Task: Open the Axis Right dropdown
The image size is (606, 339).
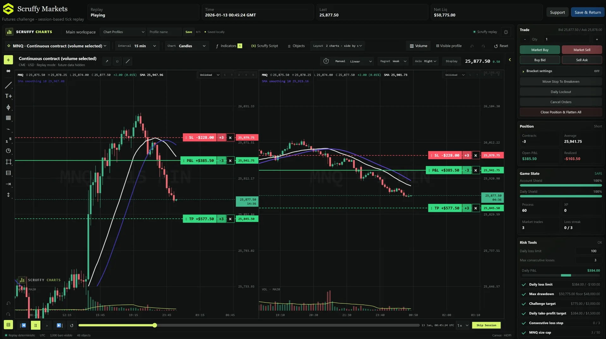Action: 425,61
